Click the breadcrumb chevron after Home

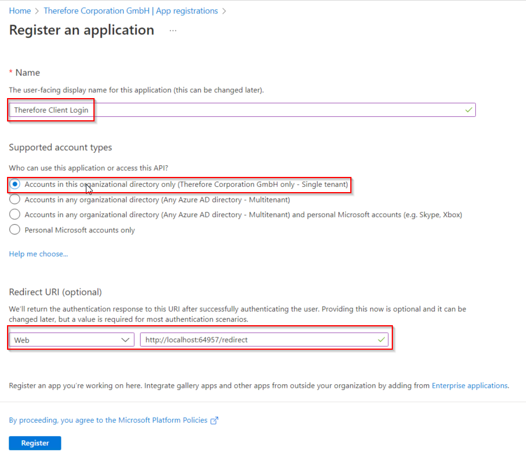point(37,11)
